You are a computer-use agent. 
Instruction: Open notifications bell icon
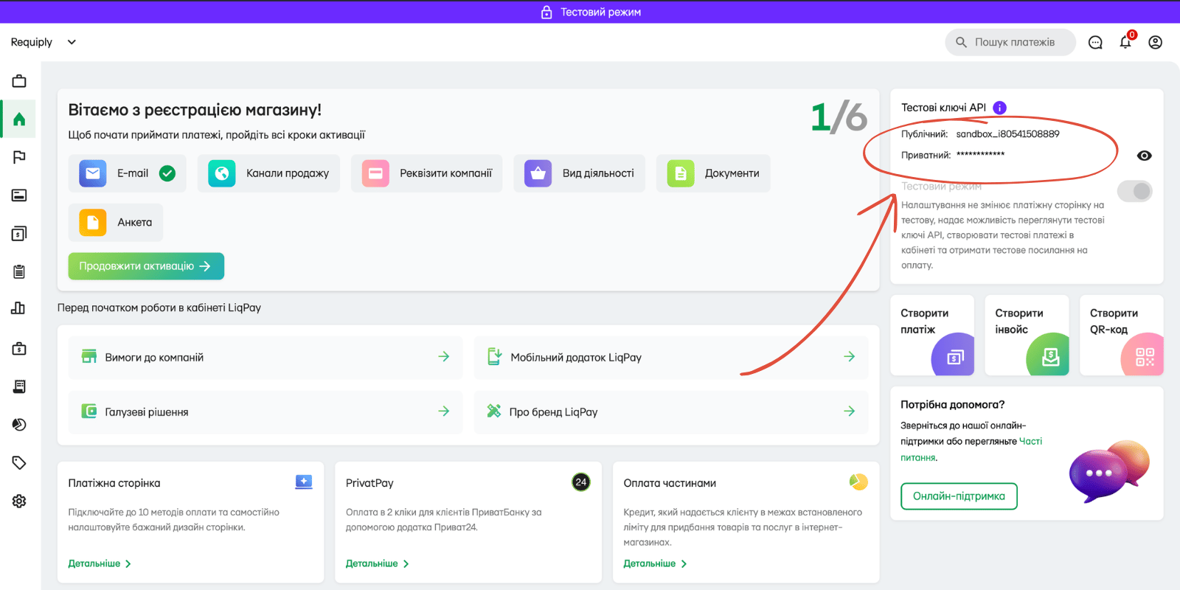pyautogui.click(x=1125, y=42)
